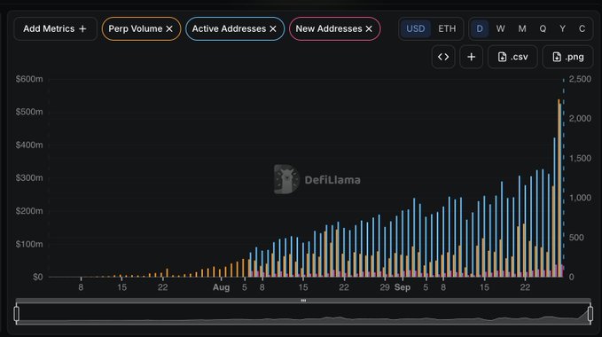The height and width of the screenshot is (337, 602).
Task: Download chart data as .csv
Action: (512, 57)
